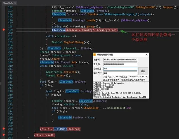The height and width of the screenshot is (139, 179).
Task: Click 'bool flag' declaration on line 215
Action: pyautogui.click(x=47, y=82)
